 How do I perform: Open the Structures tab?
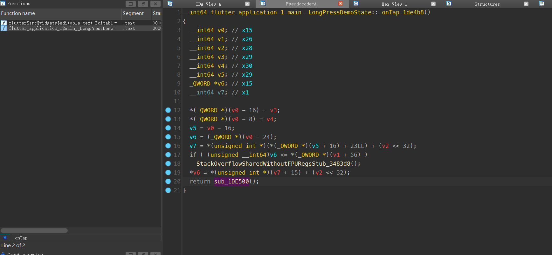(487, 4)
